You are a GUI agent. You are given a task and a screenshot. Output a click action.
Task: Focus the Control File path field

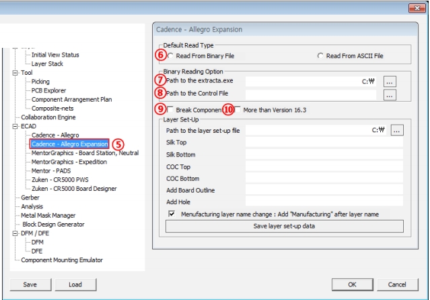(x=311, y=95)
